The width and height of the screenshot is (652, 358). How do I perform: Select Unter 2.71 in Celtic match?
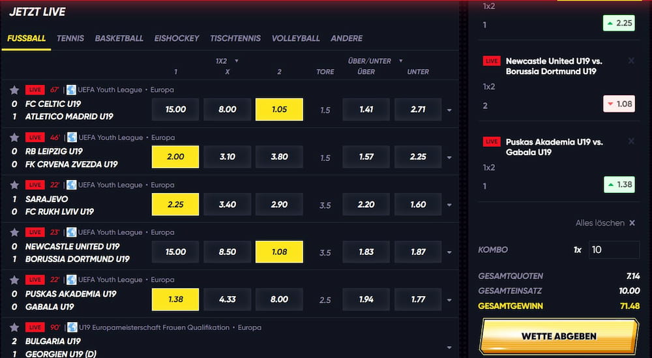tap(418, 110)
